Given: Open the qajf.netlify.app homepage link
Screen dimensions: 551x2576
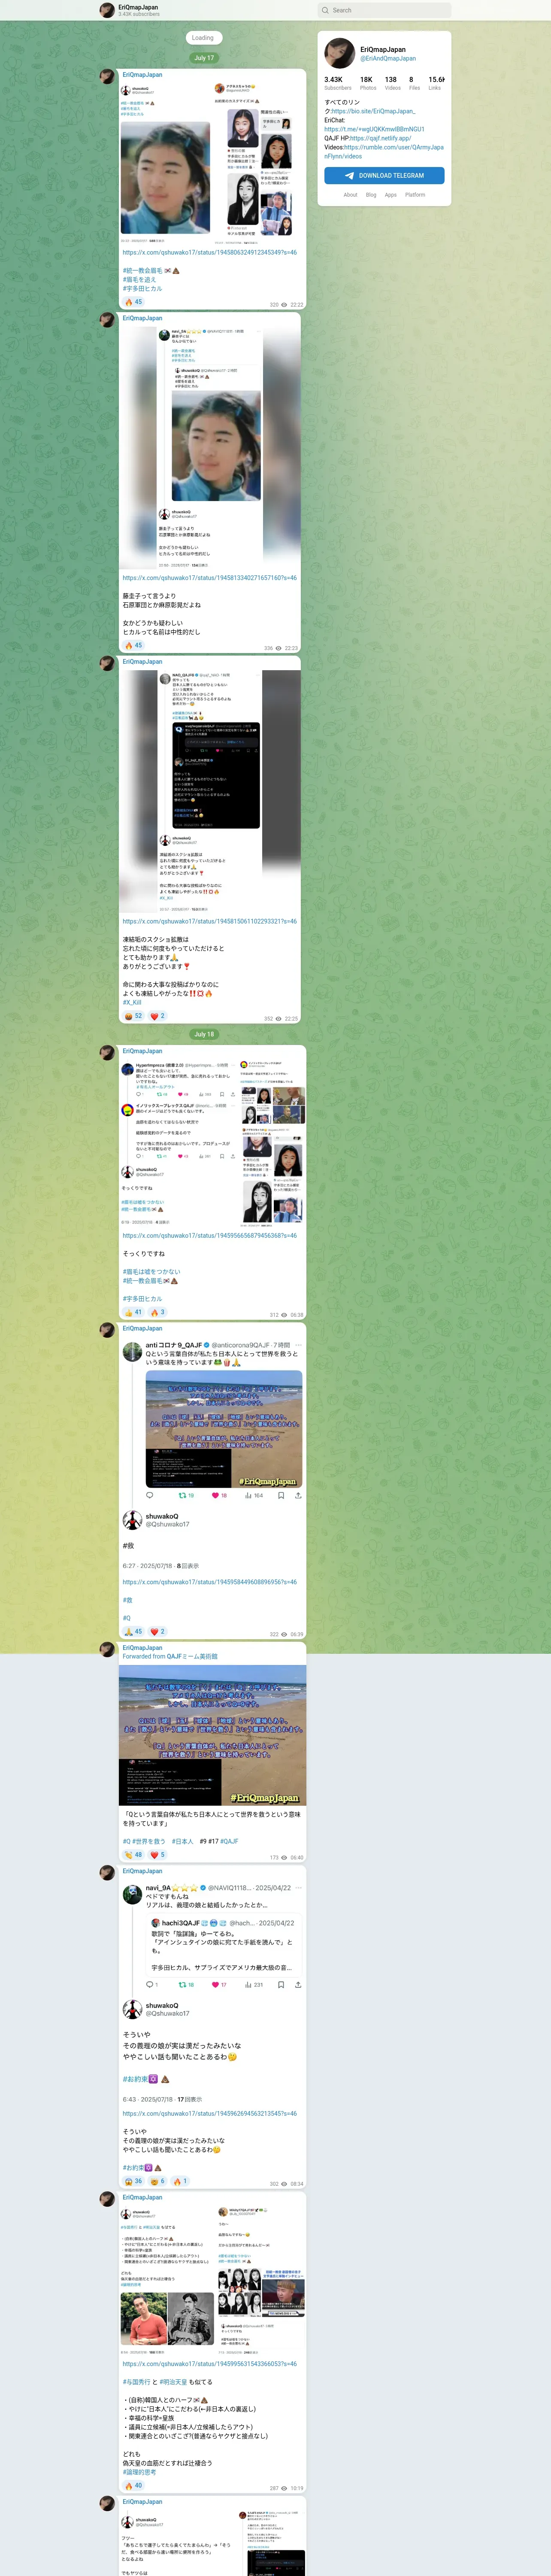Looking at the screenshot, I should [380, 138].
